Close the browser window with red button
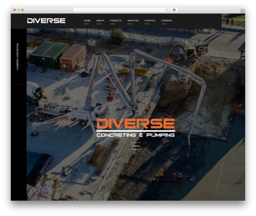256x216 pixels. (15, 10)
